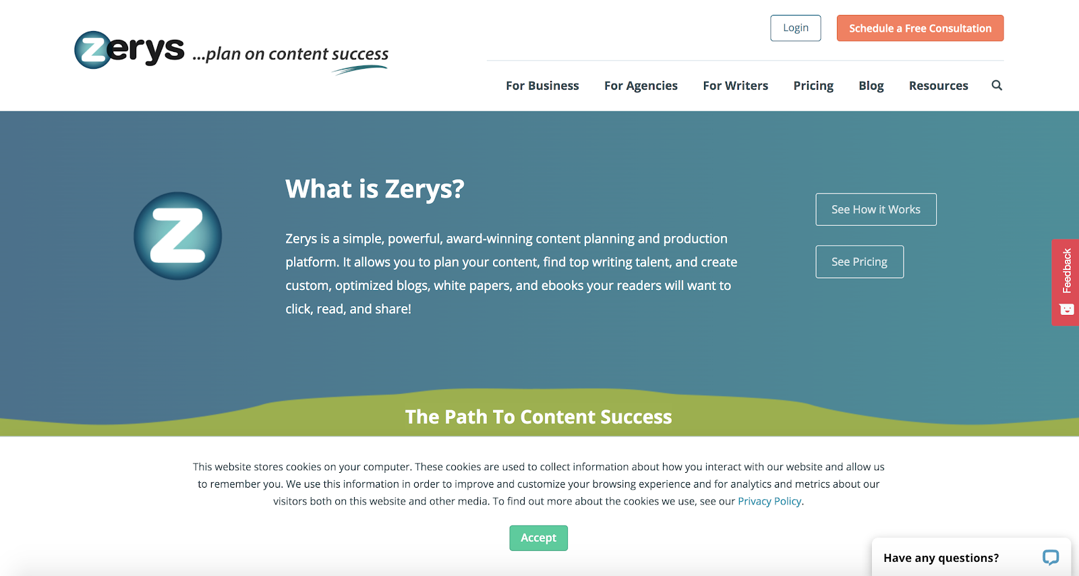The image size is (1079, 576).
Task: Open the Privacy Policy link
Action: coord(769,501)
